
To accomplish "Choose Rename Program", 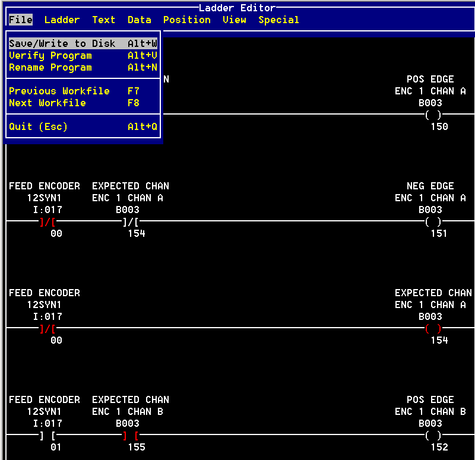I will coord(71,67).
